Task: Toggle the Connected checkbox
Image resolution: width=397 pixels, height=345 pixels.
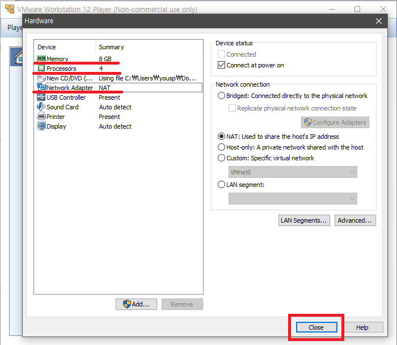Action: 221,54
